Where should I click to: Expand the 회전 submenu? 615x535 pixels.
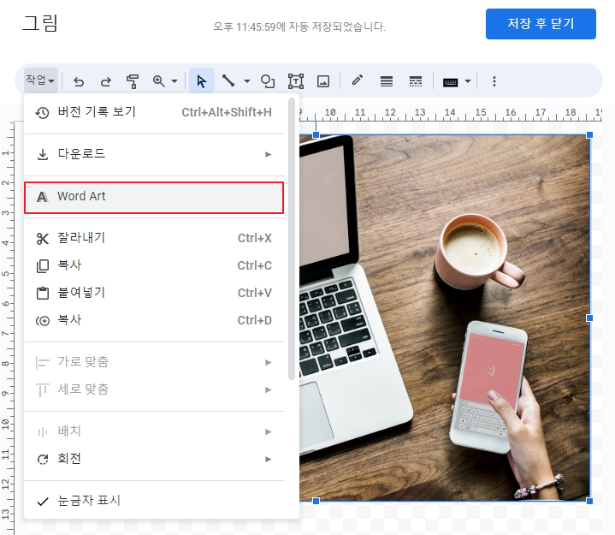pyautogui.click(x=155, y=459)
